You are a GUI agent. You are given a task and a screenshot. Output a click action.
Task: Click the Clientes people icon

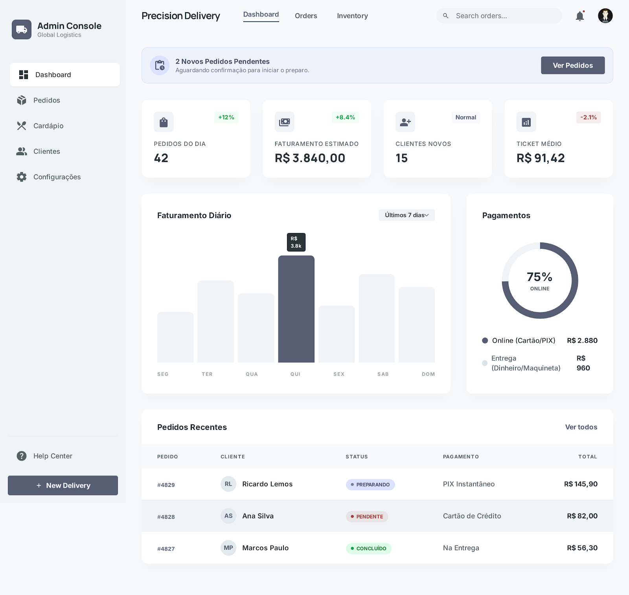click(22, 151)
